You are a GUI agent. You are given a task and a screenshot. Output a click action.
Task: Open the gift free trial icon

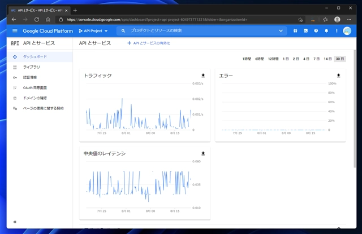(x=295, y=30)
